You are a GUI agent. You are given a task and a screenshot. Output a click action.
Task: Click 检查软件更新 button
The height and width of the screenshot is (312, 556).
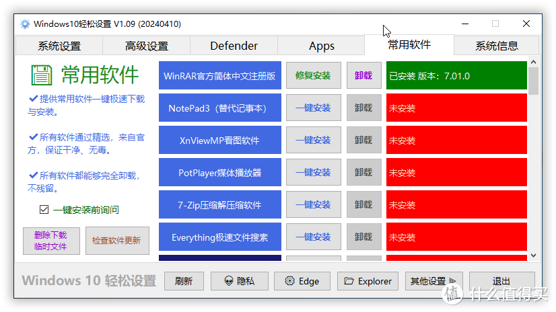coord(117,241)
